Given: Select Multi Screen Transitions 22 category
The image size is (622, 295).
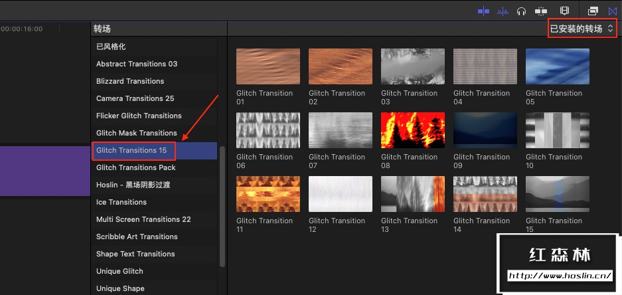Looking at the screenshot, I should [x=154, y=219].
